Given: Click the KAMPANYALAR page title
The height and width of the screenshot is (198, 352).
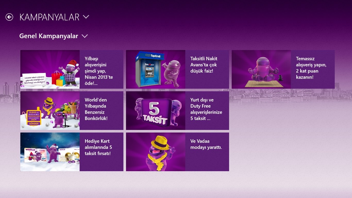Looking at the screenshot, I should click(49, 17).
